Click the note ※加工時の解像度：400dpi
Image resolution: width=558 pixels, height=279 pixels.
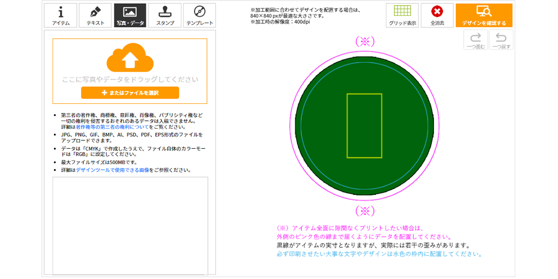click(280, 22)
